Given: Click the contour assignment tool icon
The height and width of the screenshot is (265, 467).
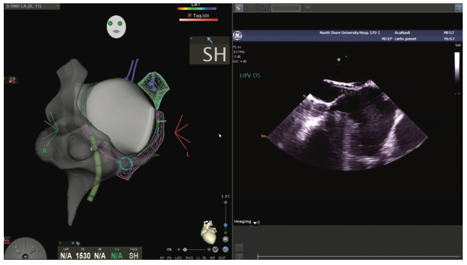Looking at the screenshot, I should click(x=263, y=8).
